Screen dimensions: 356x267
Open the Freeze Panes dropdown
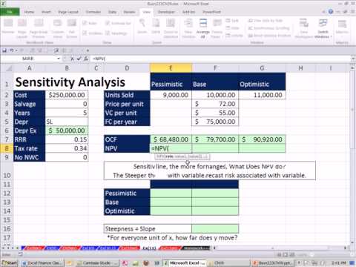click(x=217, y=27)
